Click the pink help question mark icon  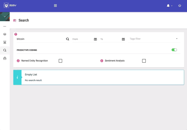coord(16,34)
